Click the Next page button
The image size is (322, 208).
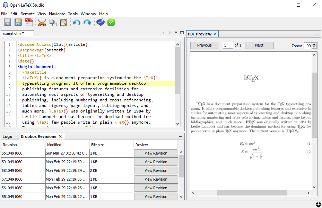[259, 45]
